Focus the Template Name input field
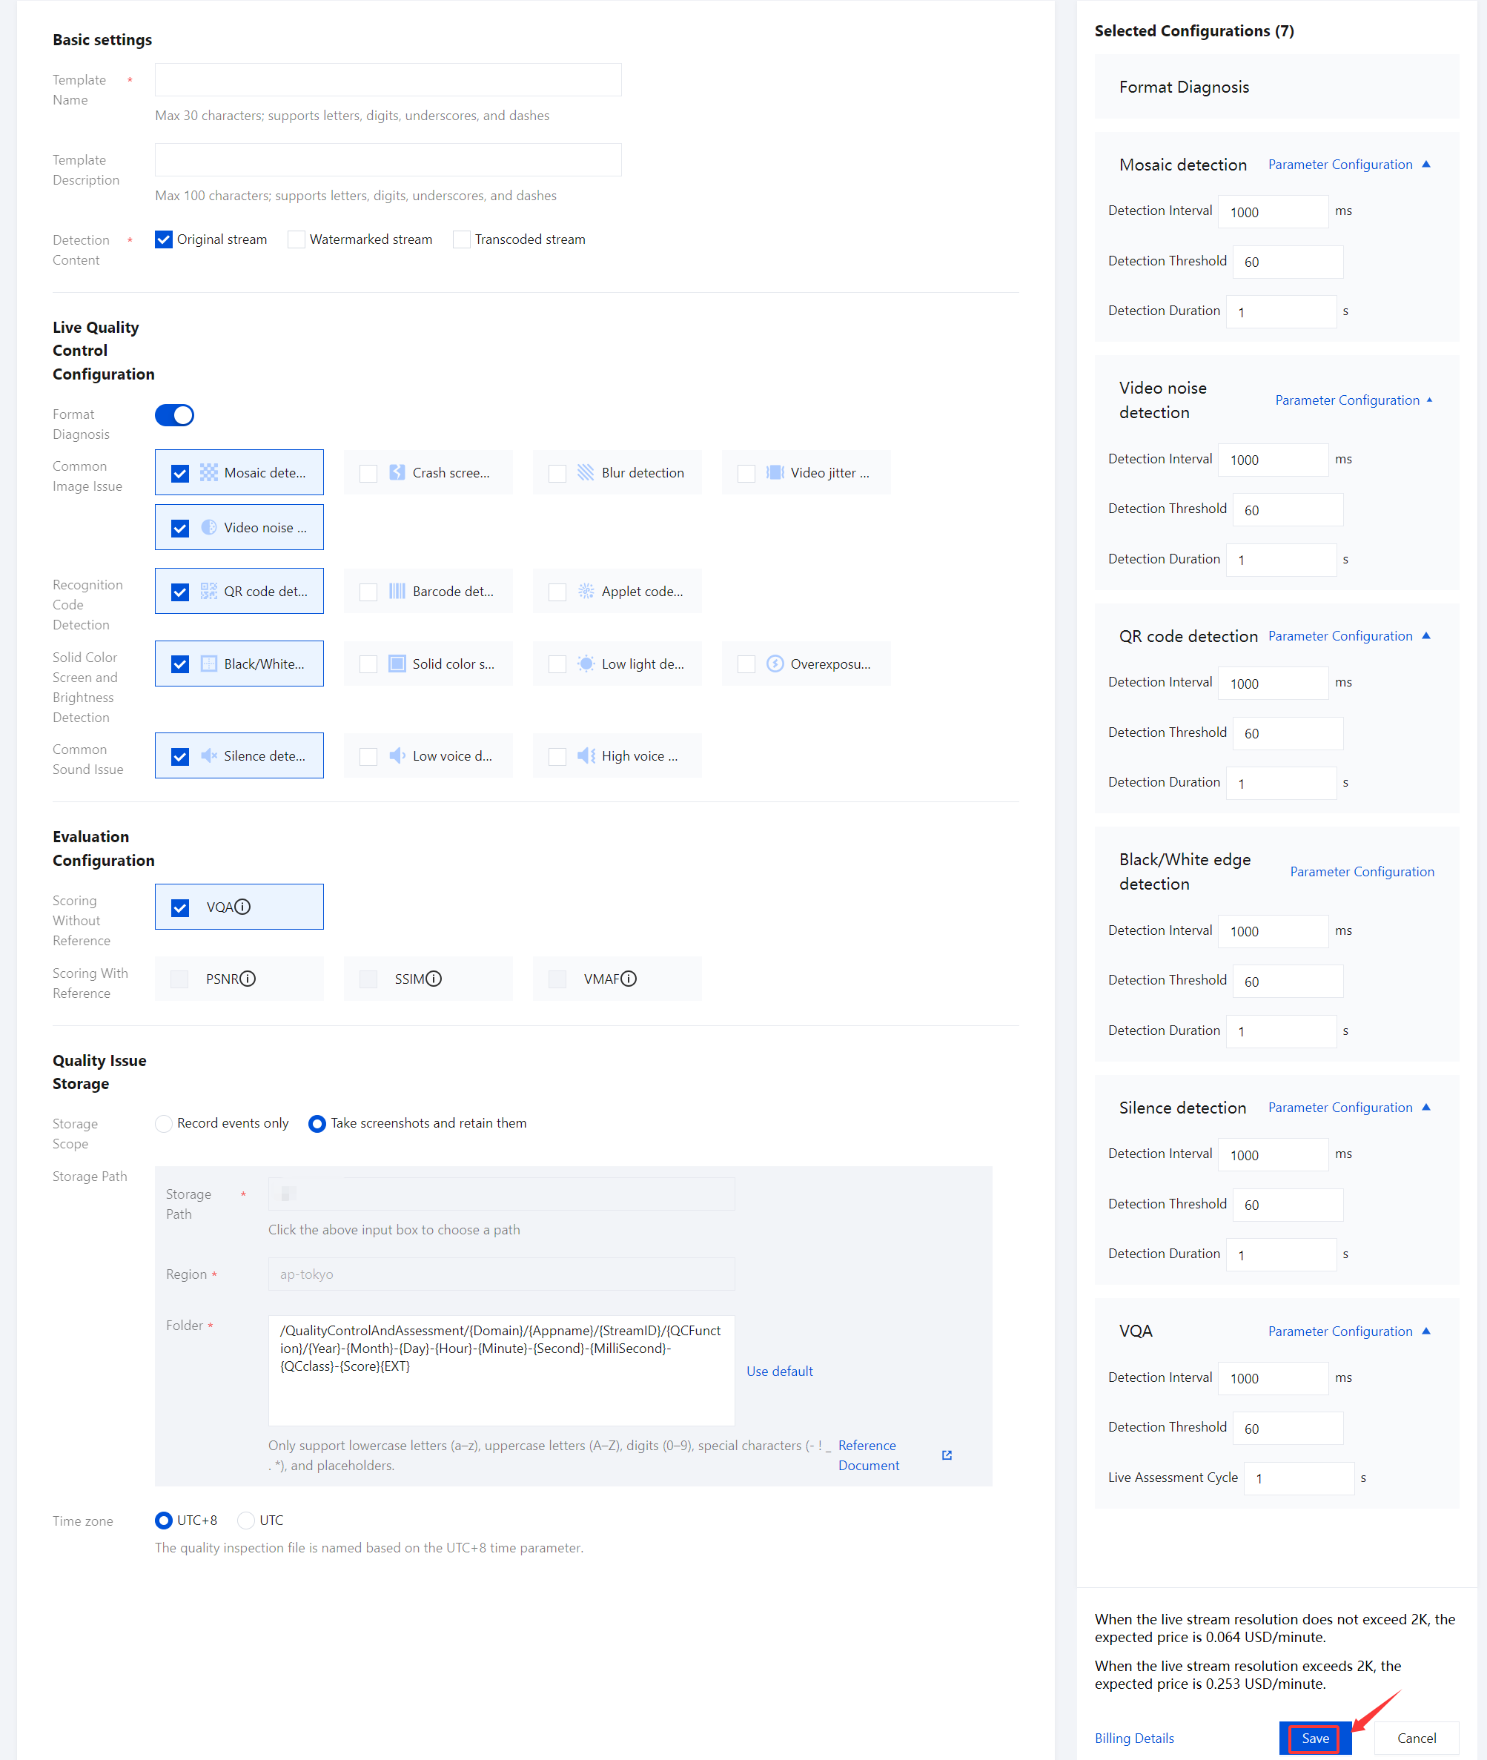 click(x=388, y=80)
